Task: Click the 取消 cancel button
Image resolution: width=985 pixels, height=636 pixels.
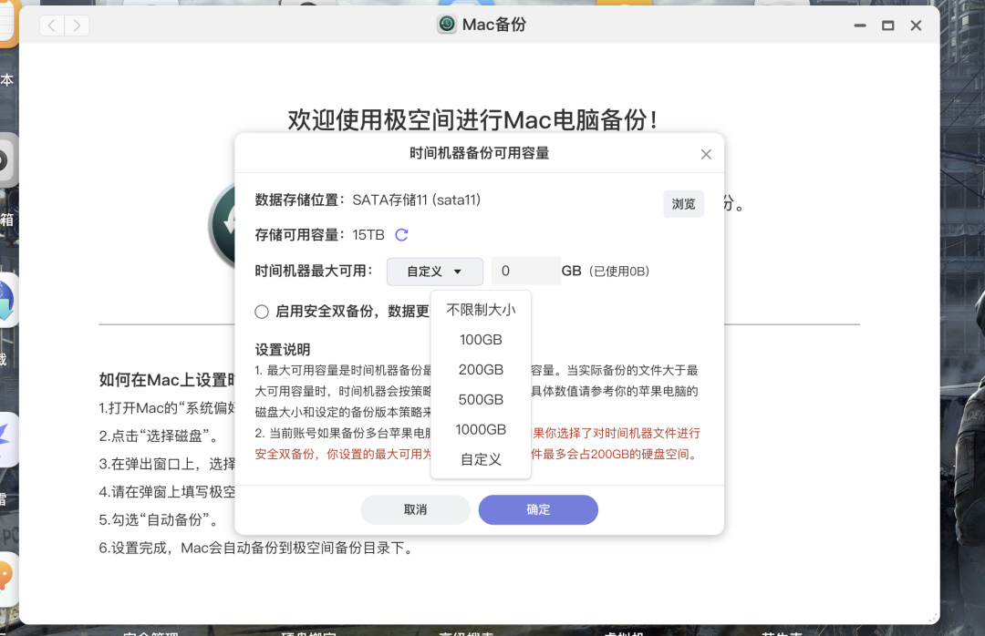Action: [415, 510]
